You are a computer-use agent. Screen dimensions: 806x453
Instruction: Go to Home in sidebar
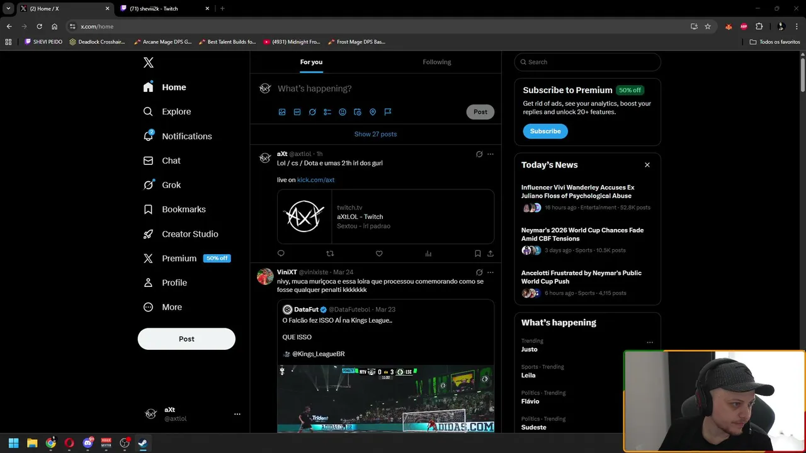(165, 87)
